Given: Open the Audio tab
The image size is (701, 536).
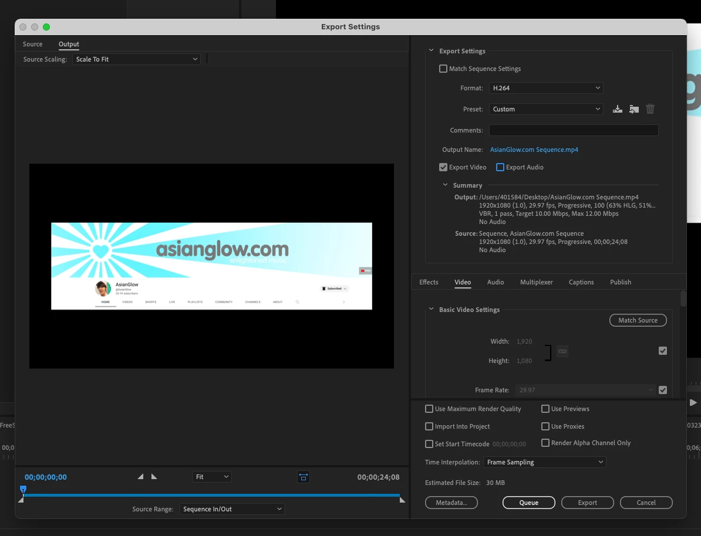Looking at the screenshot, I should (496, 282).
